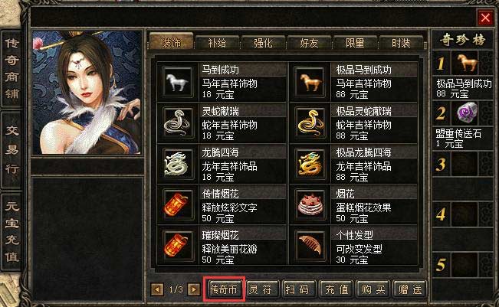Click the 购买 buy button
This screenshot has height=307, width=499.
pos(373,289)
